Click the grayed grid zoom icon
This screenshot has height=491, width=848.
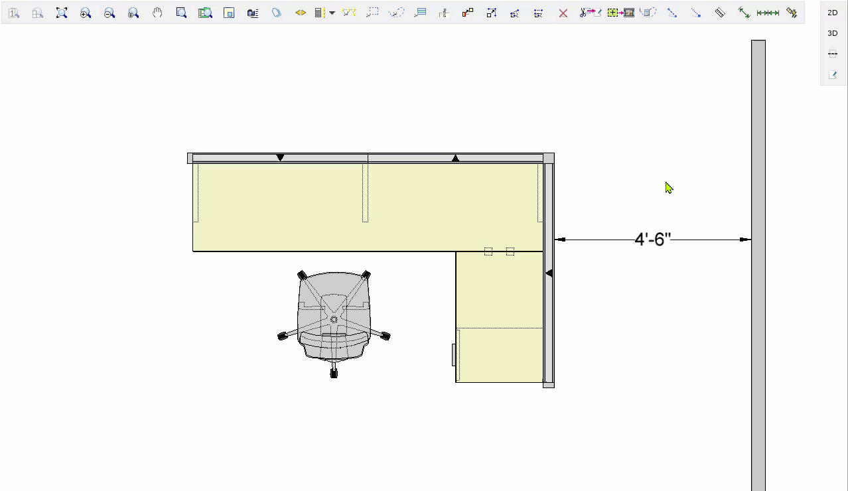[38, 13]
